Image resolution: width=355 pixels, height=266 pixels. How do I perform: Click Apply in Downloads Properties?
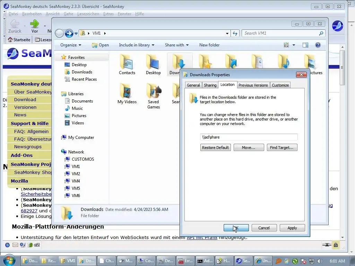[292, 228]
